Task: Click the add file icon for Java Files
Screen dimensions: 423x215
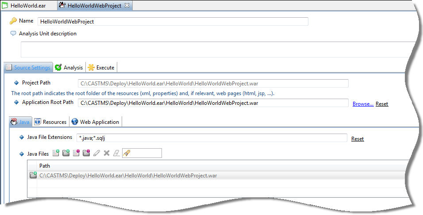Action: click(x=56, y=153)
